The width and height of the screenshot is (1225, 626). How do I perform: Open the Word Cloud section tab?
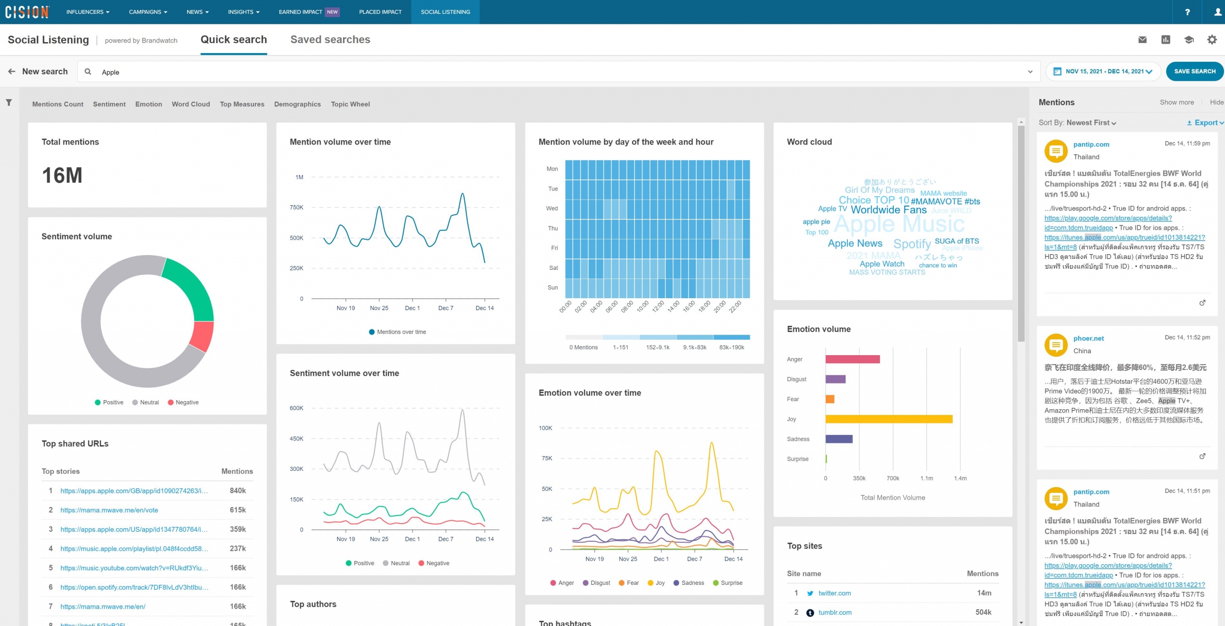[190, 104]
